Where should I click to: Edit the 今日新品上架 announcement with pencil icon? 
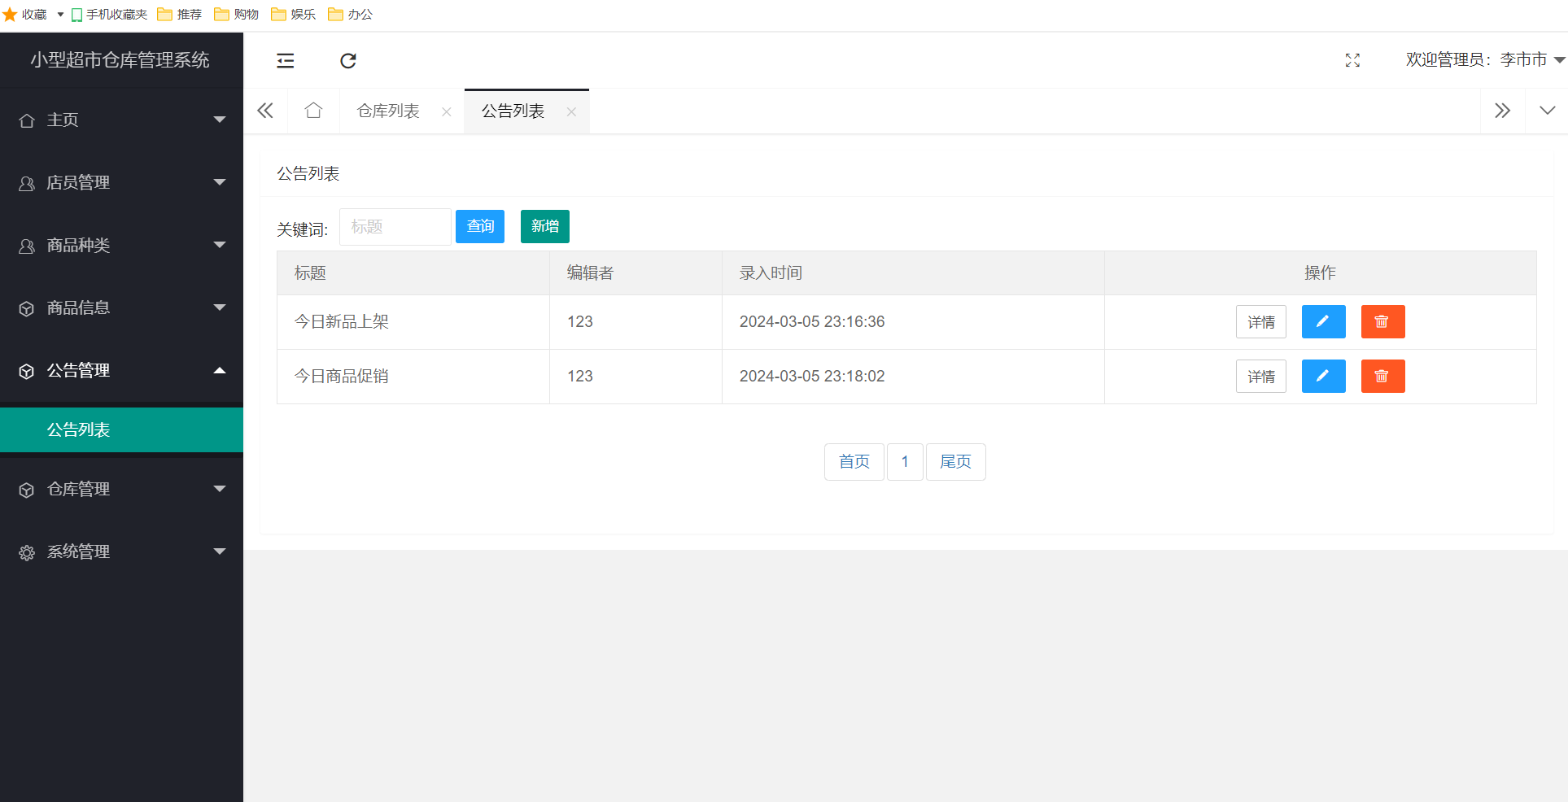1323,322
